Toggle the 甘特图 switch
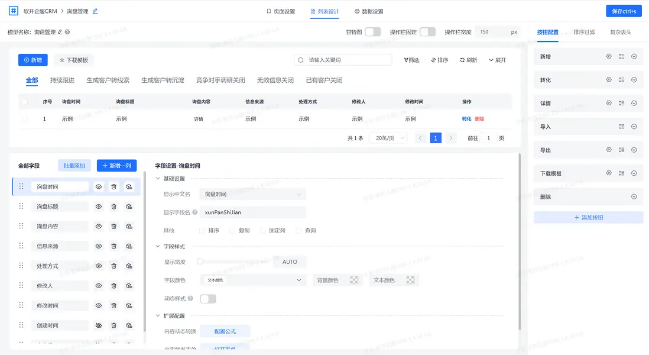The image size is (649, 355). tap(373, 32)
